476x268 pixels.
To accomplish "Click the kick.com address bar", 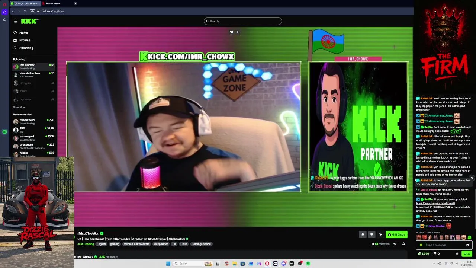I will [x=53, y=11].
